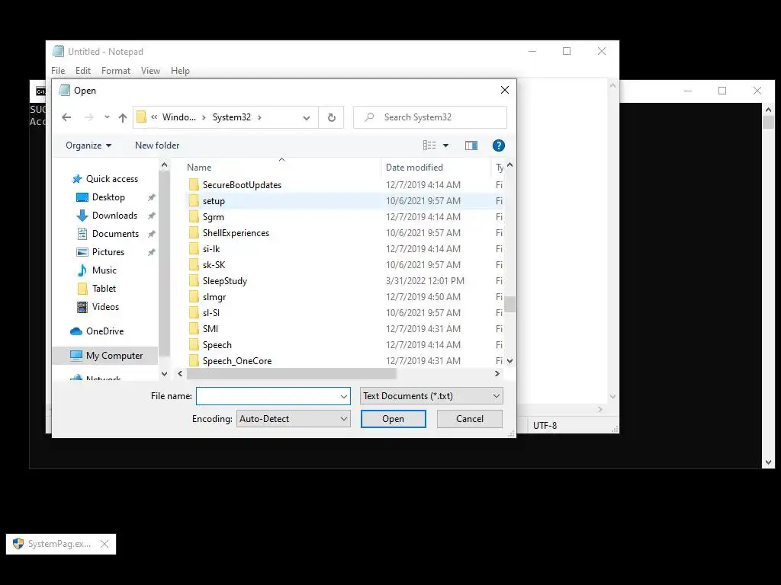Screen dimensions: 781x585
Task: Click Windo... breadcrumb in address bar
Action: tap(178, 117)
